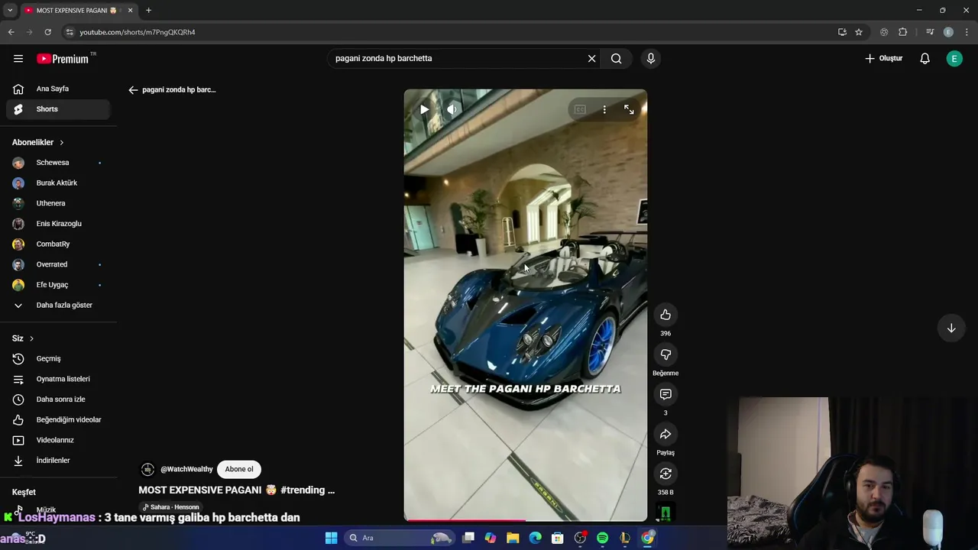Like the Short with thumbs up
The height and width of the screenshot is (550, 978).
click(x=665, y=315)
